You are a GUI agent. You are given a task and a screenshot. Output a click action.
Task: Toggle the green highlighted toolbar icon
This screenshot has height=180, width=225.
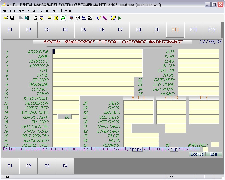click(x=63, y=18)
